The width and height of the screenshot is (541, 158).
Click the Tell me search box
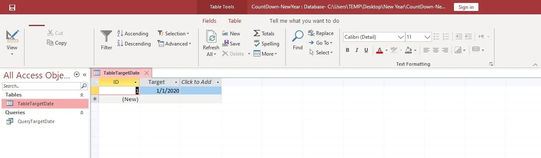[x=304, y=21]
